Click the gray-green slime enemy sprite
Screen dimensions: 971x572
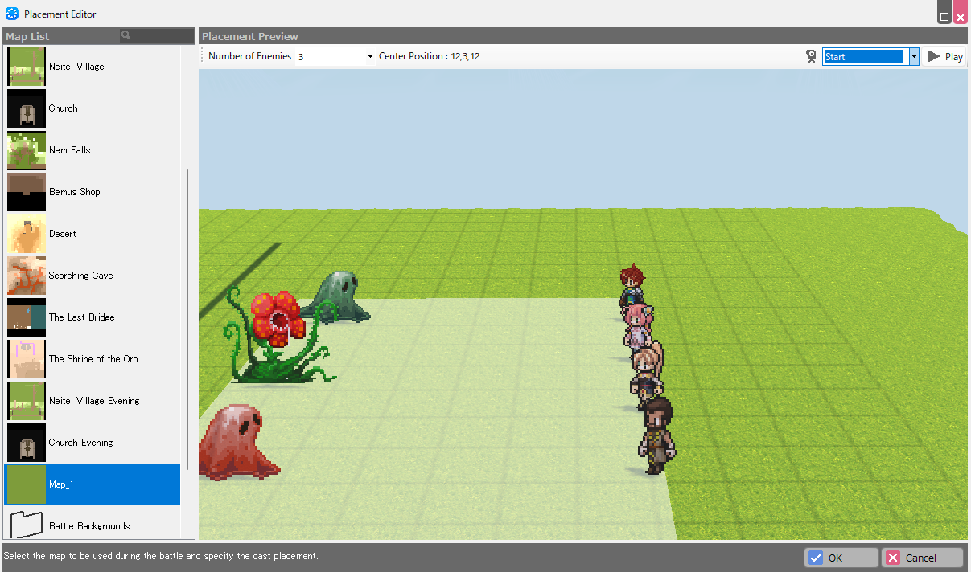coord(336,295)
